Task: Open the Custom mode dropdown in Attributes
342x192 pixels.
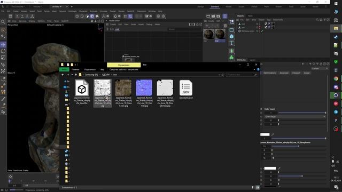Action: (320, 69)
